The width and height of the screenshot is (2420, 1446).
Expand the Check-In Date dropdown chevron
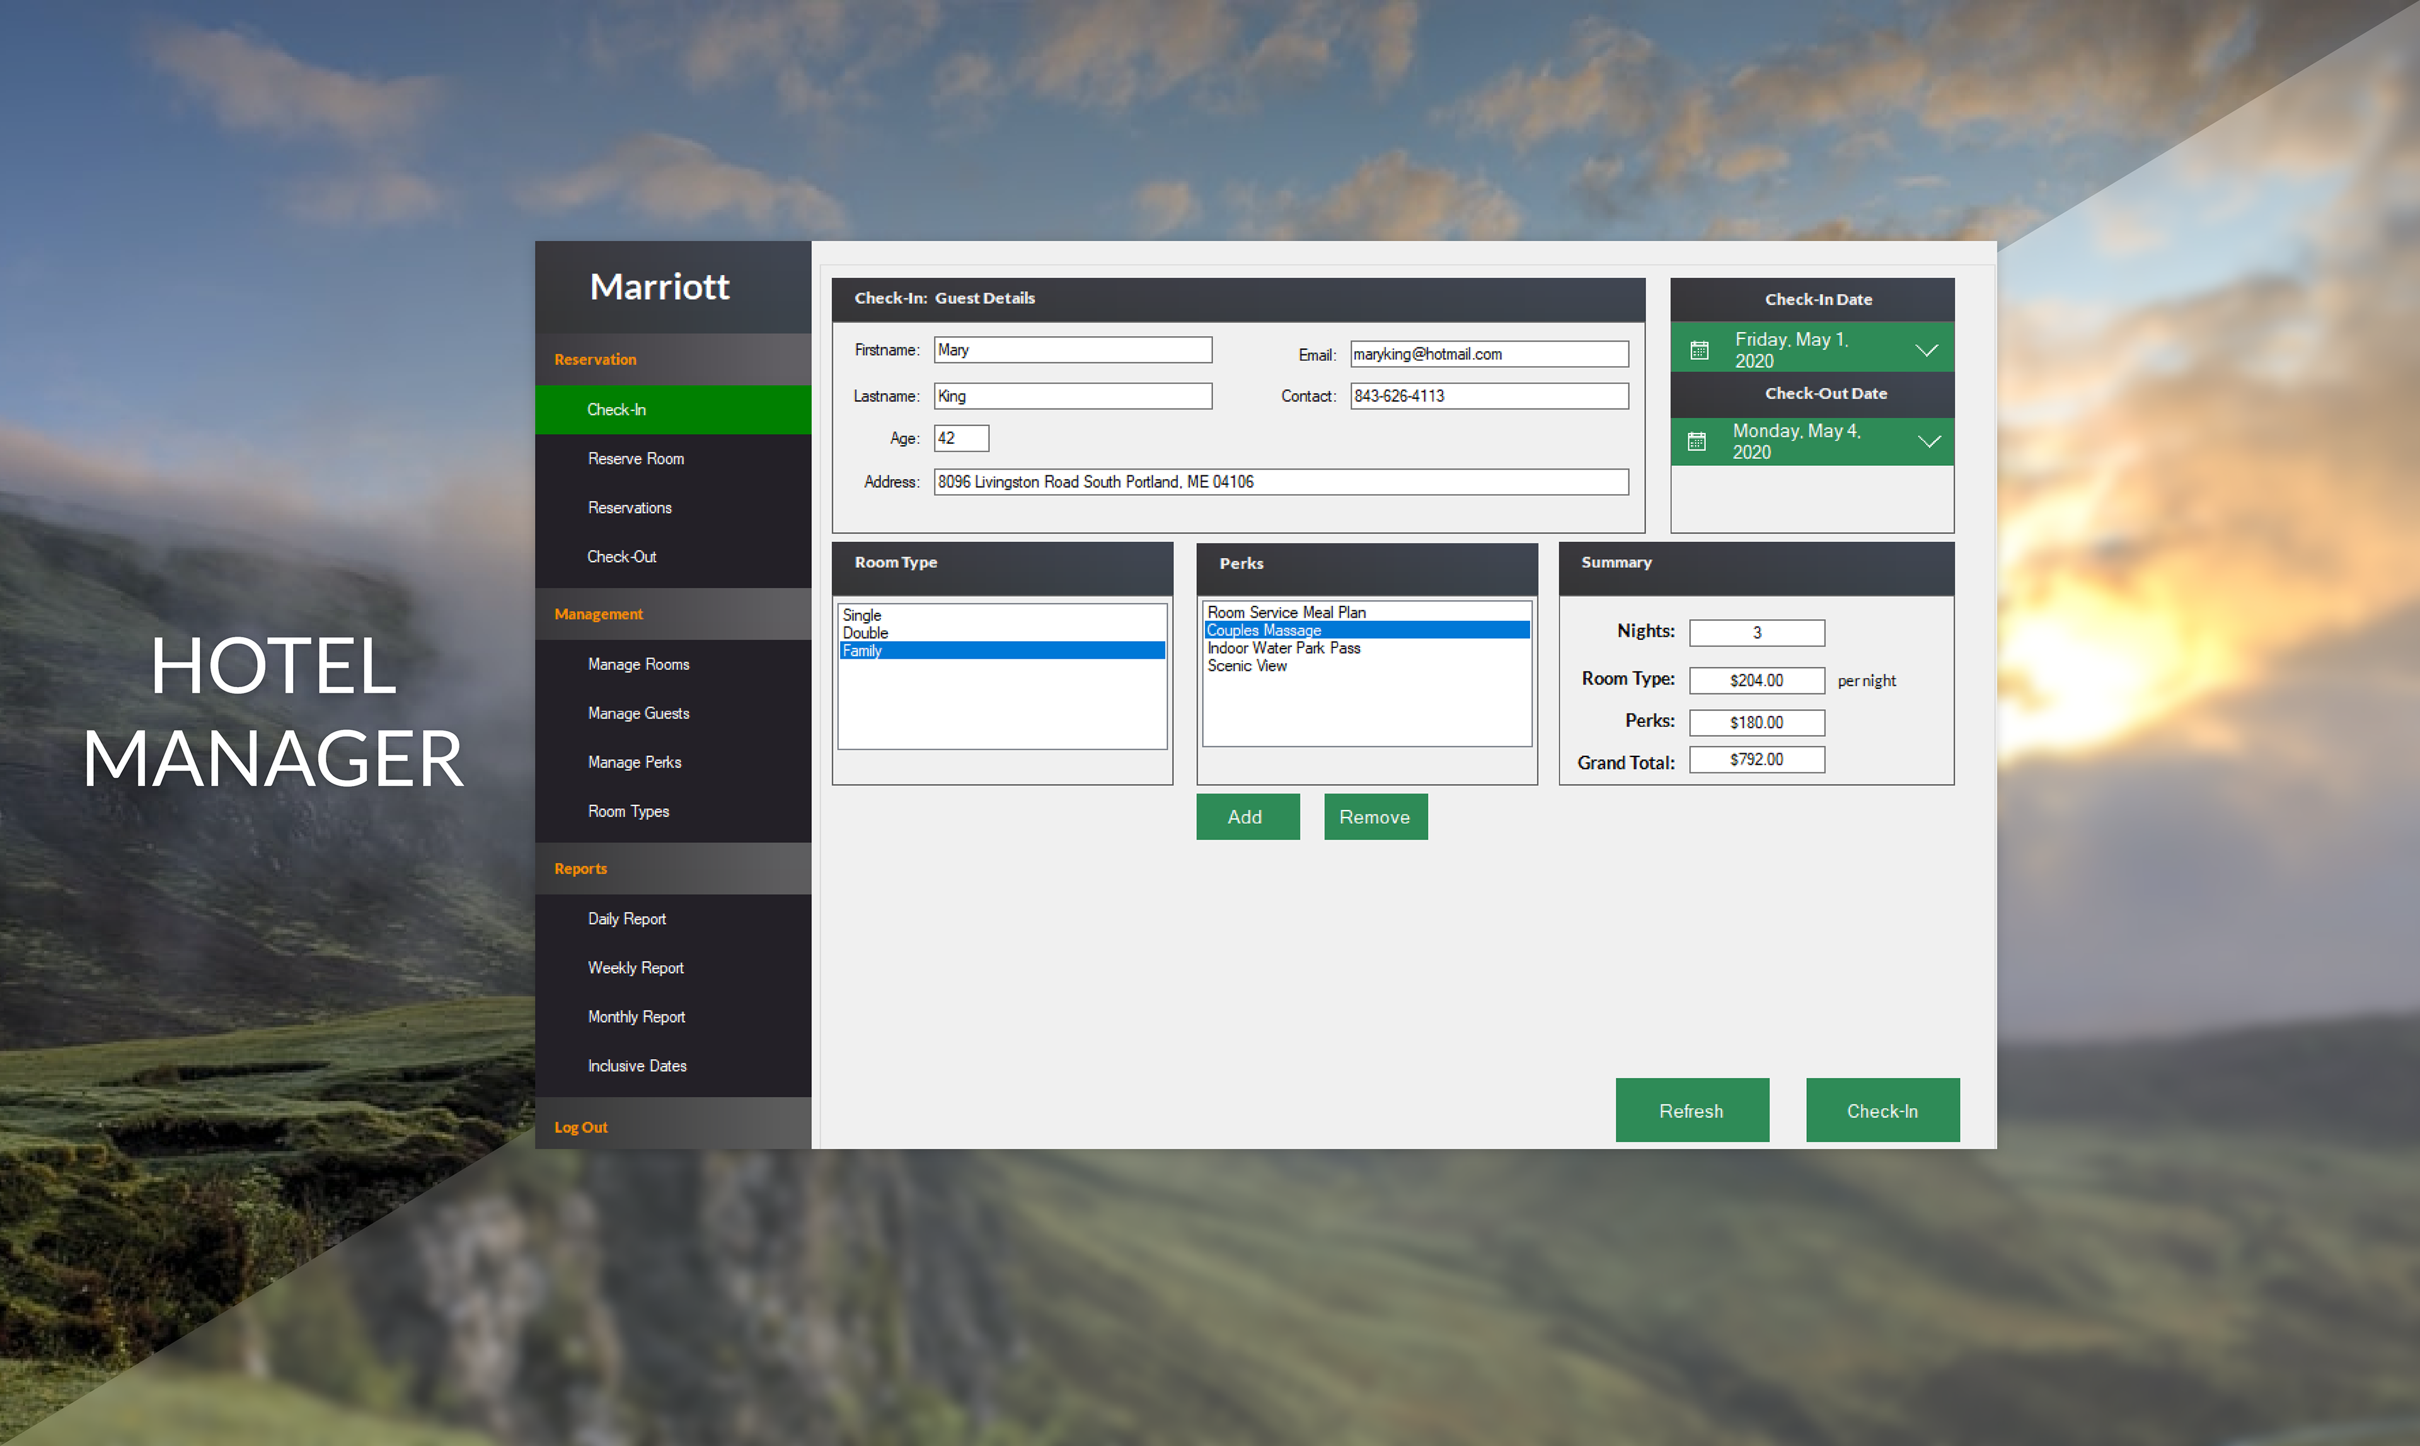point(1926,350)
